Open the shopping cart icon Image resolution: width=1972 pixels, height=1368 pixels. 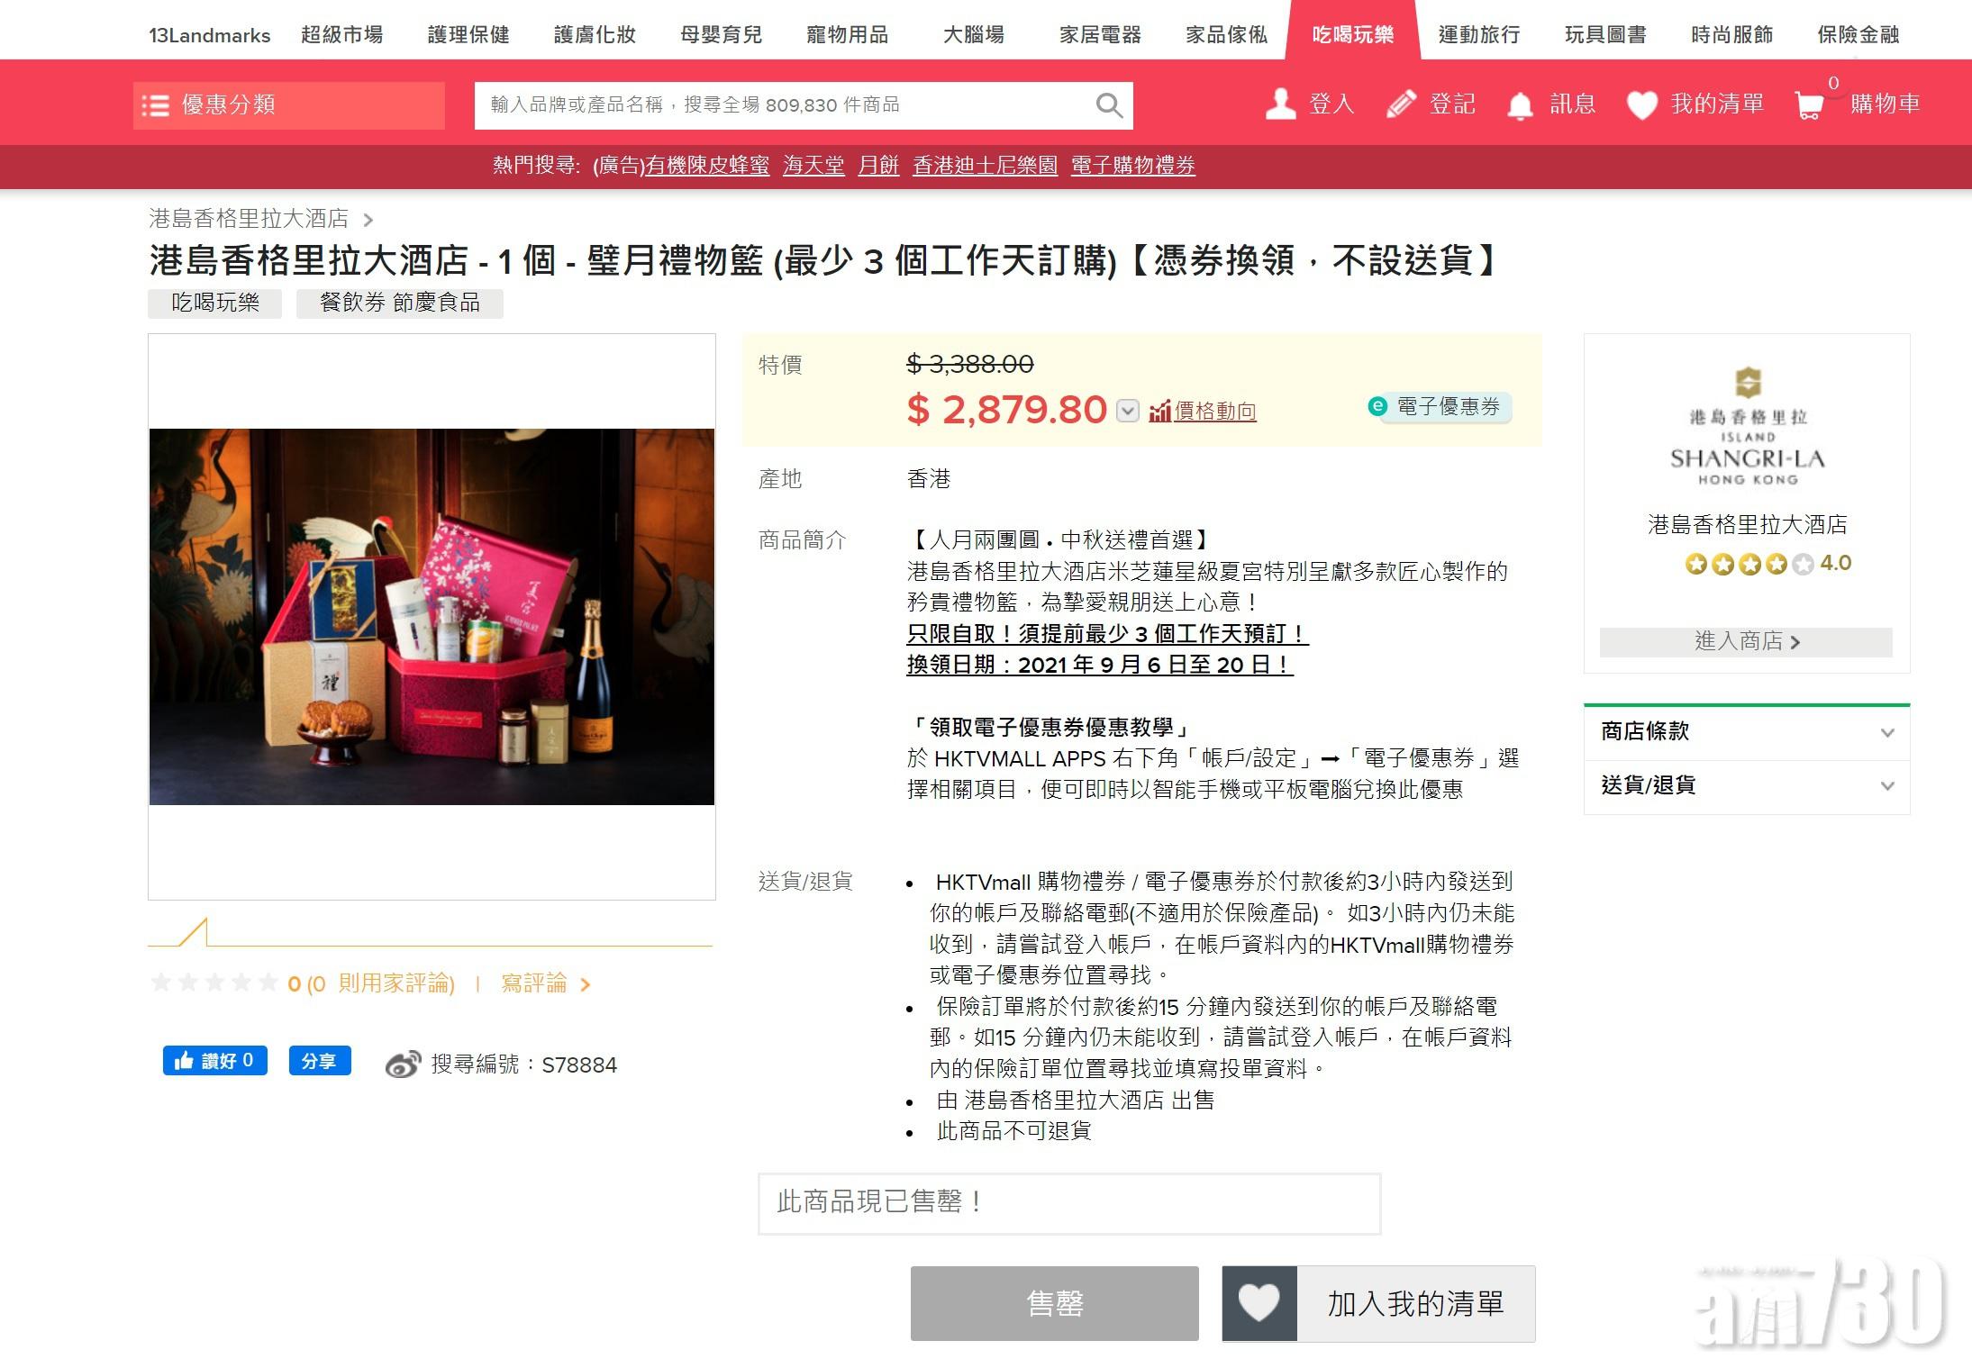pyautogui.click(x=1809, y=105)
